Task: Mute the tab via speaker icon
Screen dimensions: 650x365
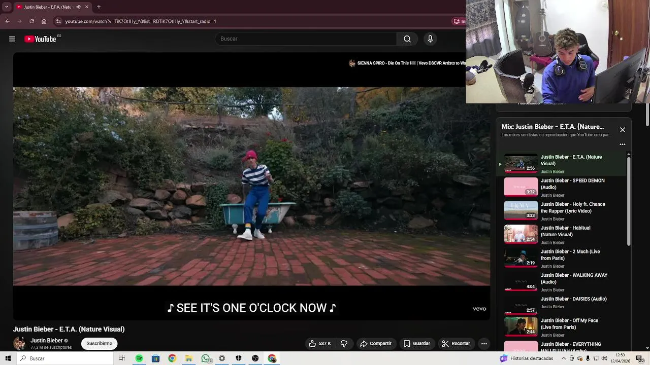Action: [x=78, y=7]
